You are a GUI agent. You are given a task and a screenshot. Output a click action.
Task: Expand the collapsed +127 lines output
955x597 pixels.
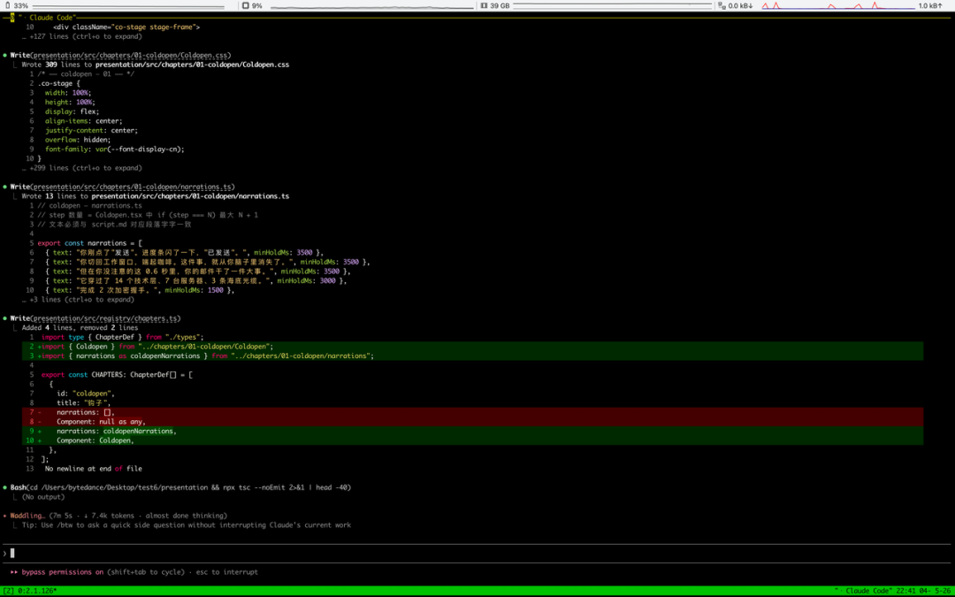(x=81, y=36)
